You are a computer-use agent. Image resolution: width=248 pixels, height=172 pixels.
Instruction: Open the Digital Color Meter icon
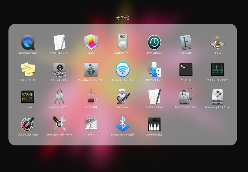click(x=28, y=124)
